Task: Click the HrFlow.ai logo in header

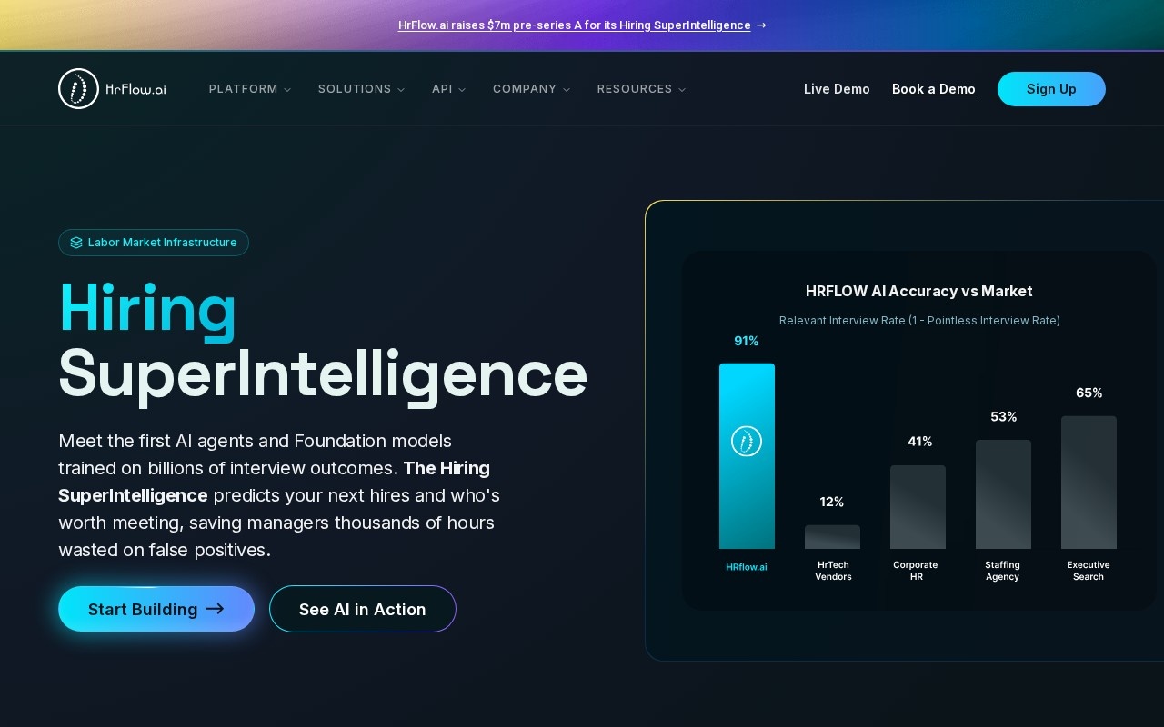Action: (112, 88)
